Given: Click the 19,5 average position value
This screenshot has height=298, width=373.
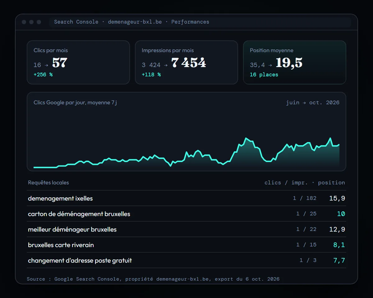Looking at the screenshot, I should pos(289,63).
